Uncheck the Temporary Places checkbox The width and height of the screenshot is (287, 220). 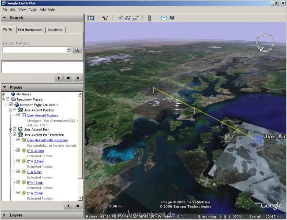coord(7,99)
